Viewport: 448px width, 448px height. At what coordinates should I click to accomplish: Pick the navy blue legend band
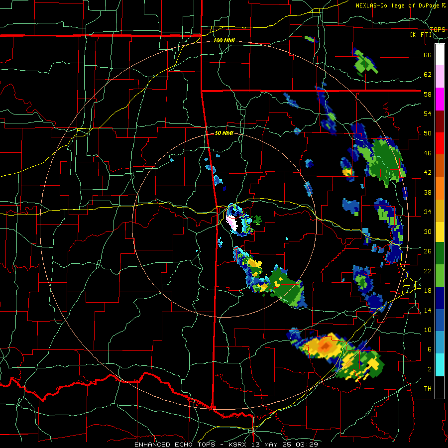[x=440, y=298]
